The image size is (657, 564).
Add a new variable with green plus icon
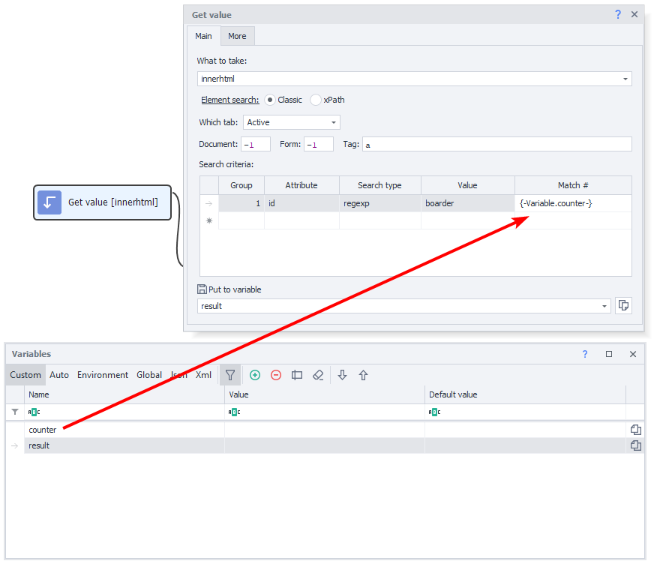pos(255,375)
